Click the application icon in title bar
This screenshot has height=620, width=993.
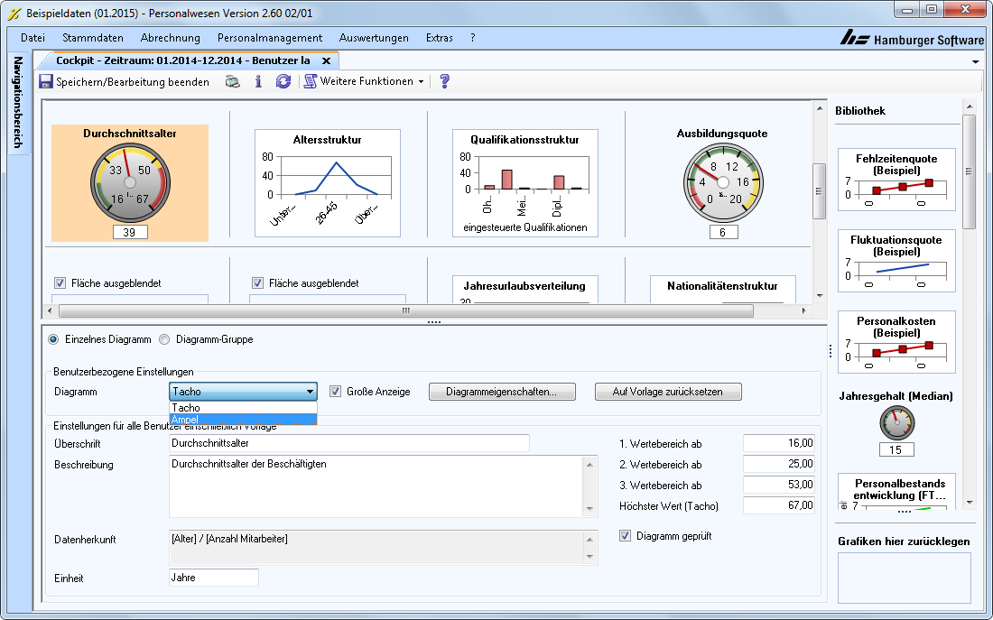tap(14, 14)
